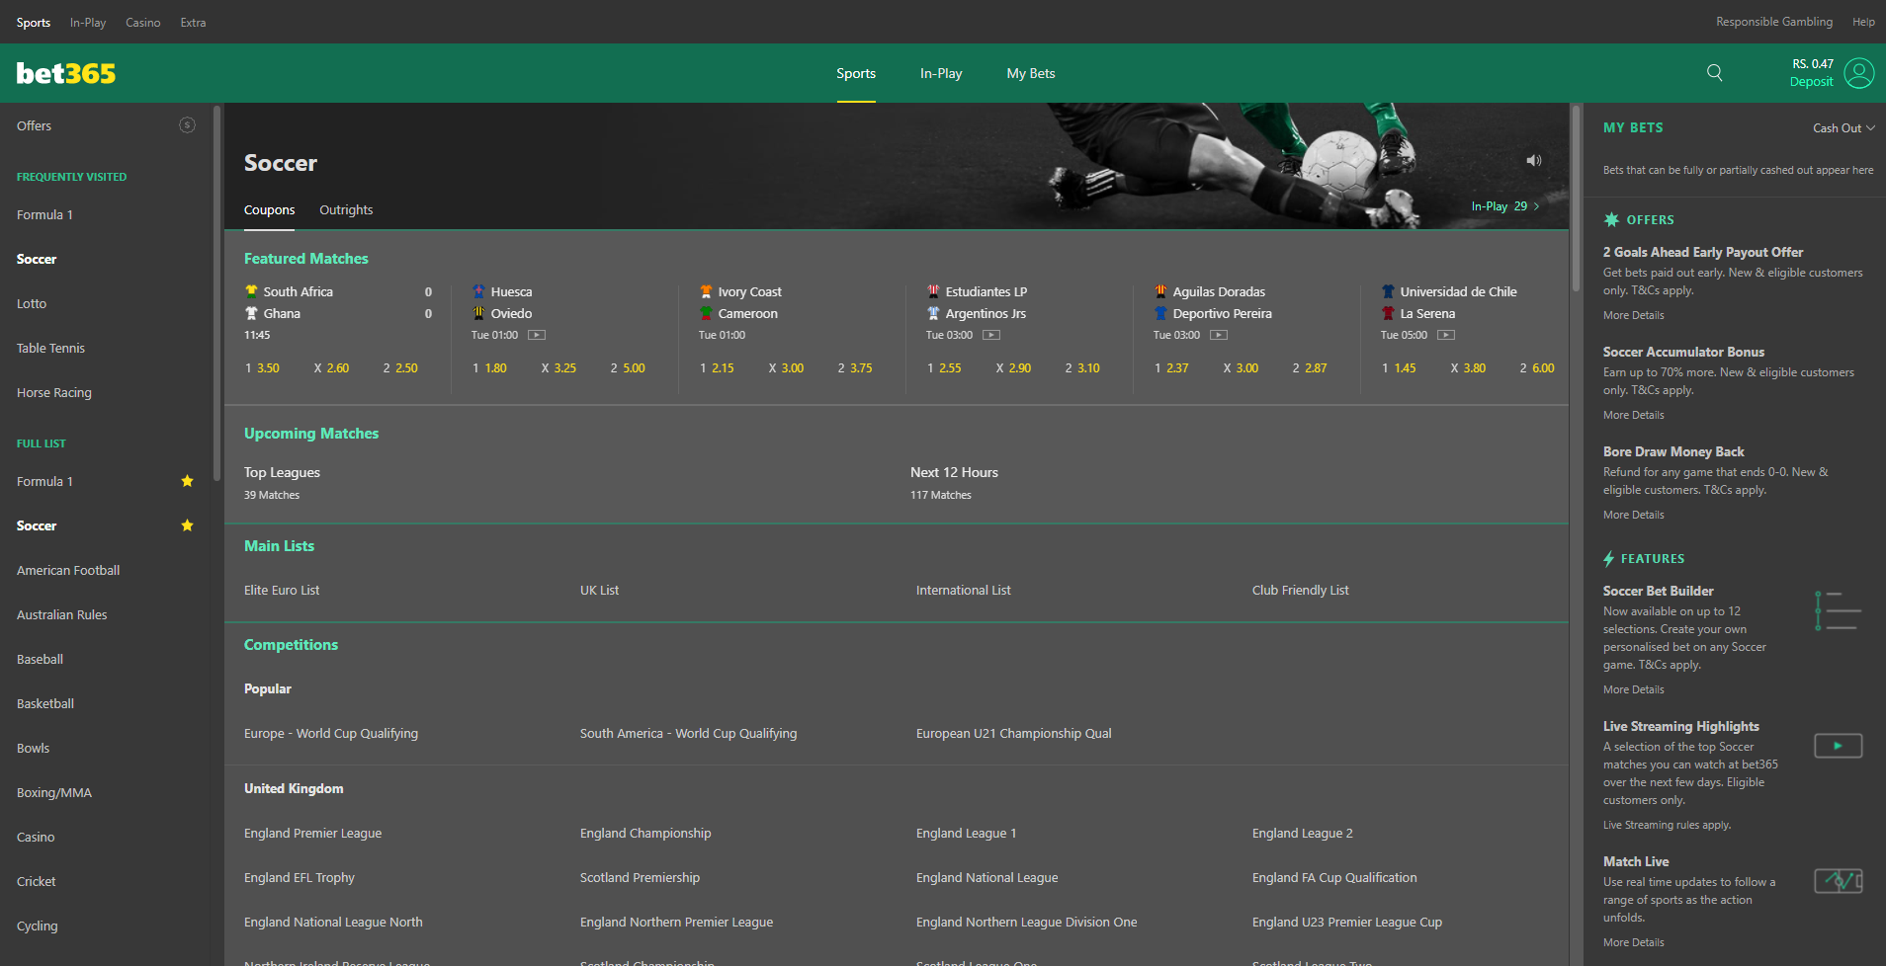
Task: Select Huesca win odds 1.80
Action: coord(490,367)
